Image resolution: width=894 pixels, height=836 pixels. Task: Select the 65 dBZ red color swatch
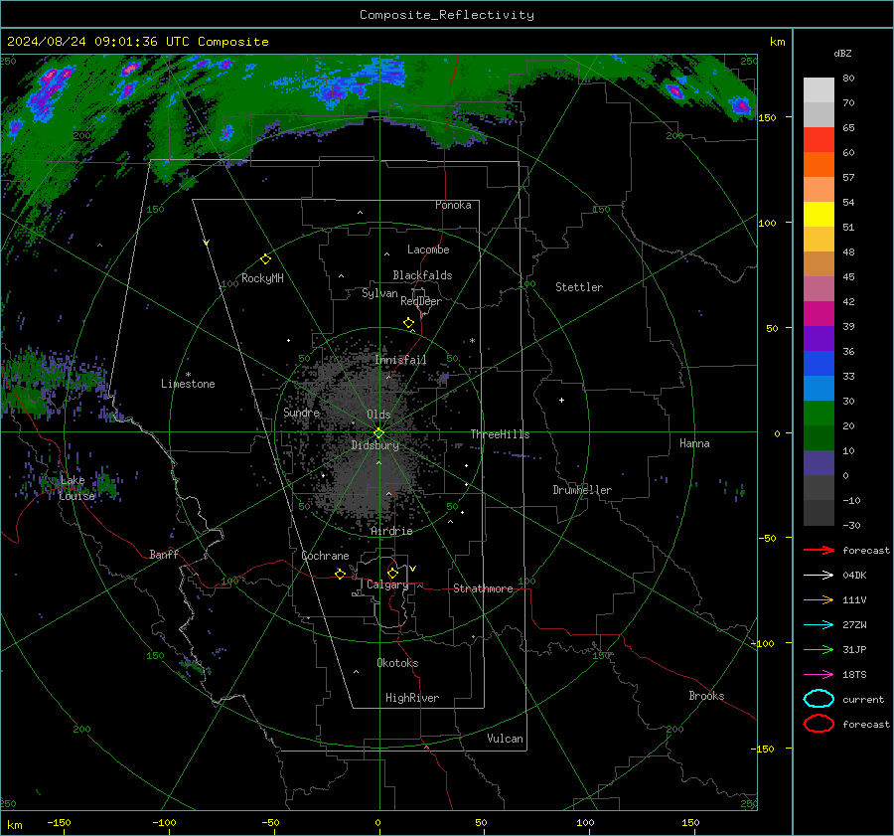click(x=819, y=140)
